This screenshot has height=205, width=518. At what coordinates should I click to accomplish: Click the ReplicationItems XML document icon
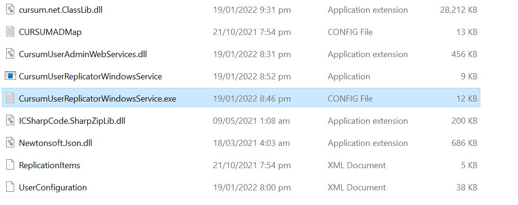click(10, 165)
